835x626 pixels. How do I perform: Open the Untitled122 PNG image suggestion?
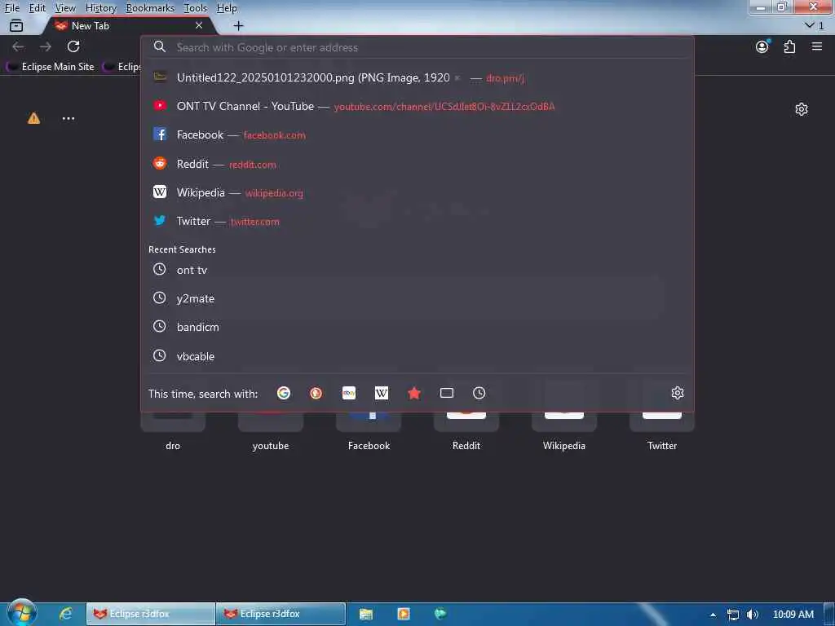point(417,77)
